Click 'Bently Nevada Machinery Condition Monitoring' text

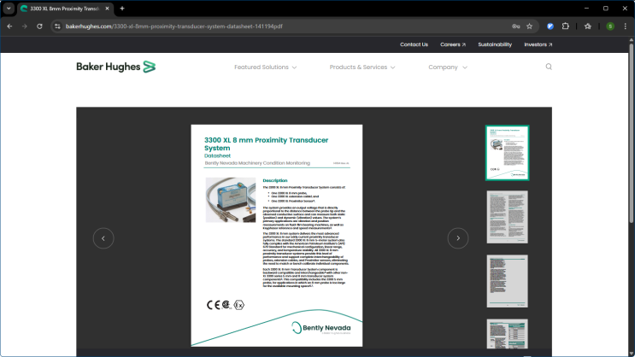click(x=257, y=163)
